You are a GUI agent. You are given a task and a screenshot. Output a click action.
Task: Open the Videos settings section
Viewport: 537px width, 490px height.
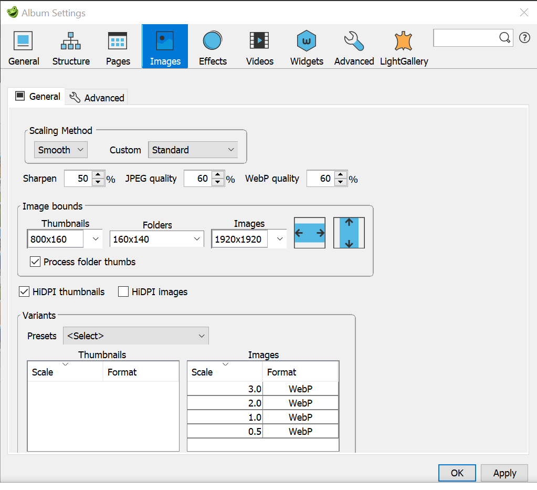259,46
